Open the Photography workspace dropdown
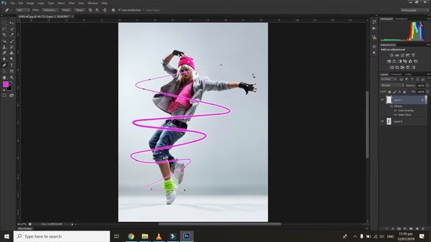The height and width of the screenshot is (242, 431). coord(414,10)
